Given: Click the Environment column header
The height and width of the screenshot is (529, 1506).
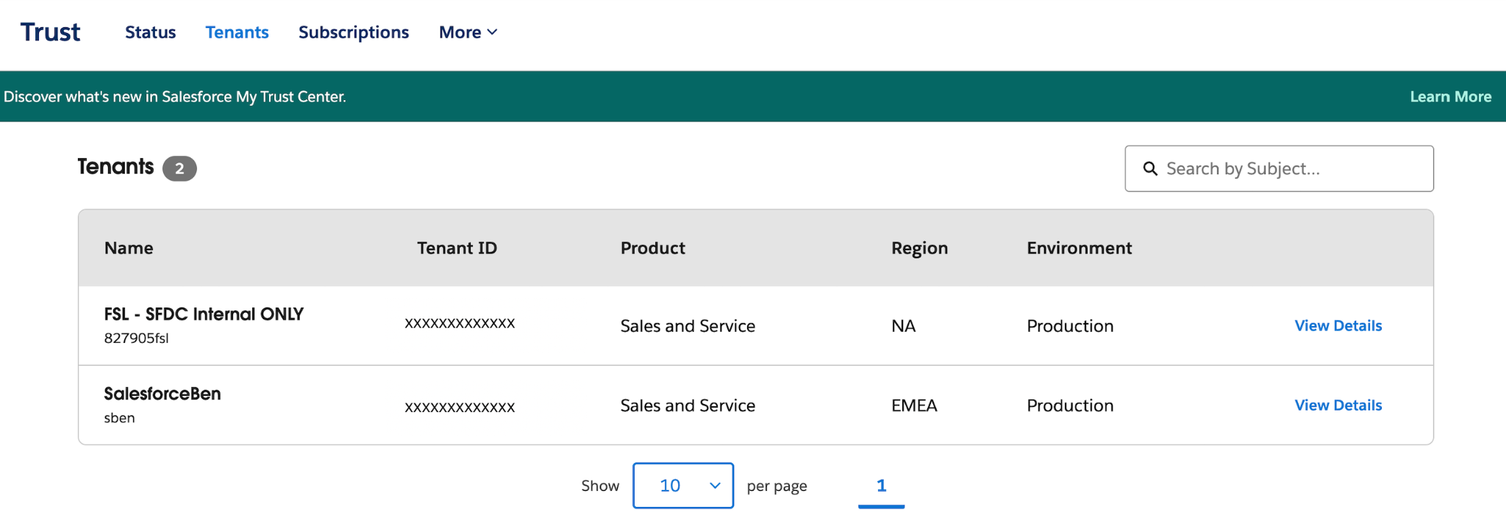Looking at the screenshot, I should [x=1079, y=248].
